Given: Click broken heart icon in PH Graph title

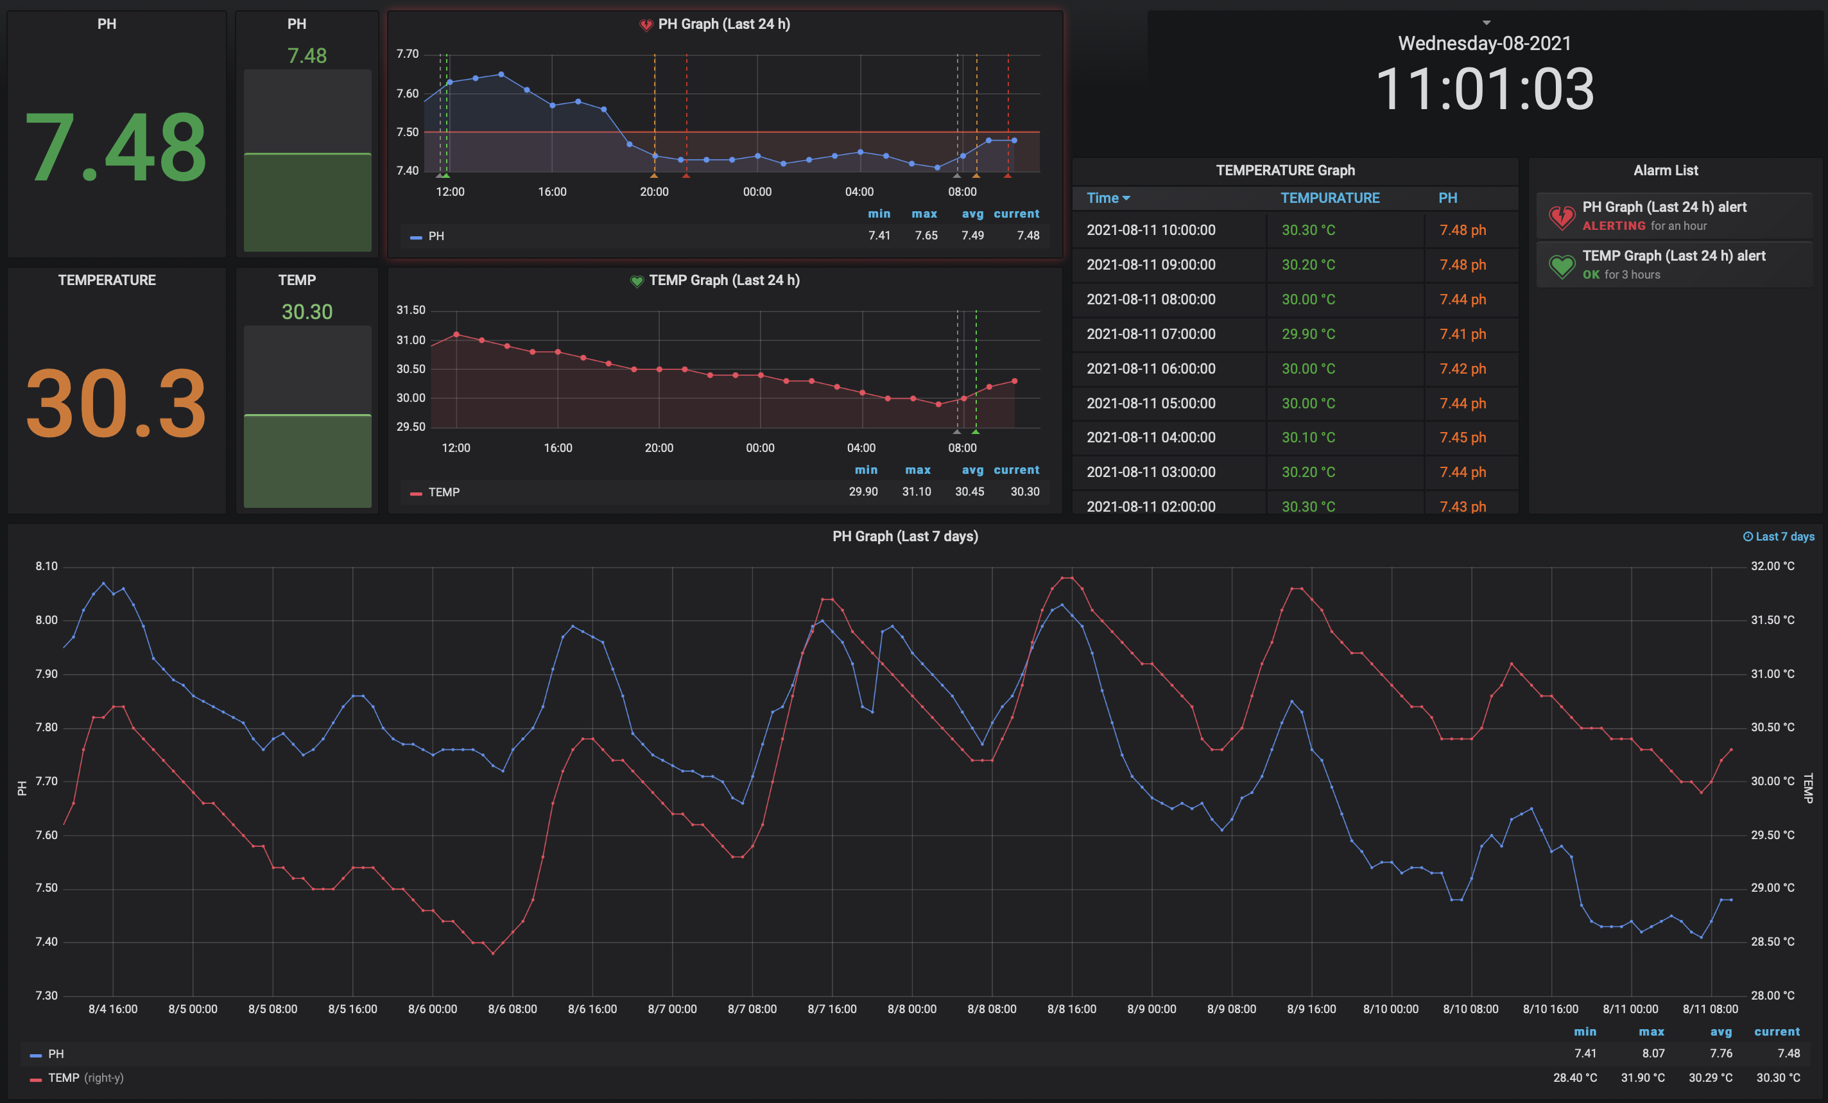Looking at the screenshot, I should click(646, 24).
